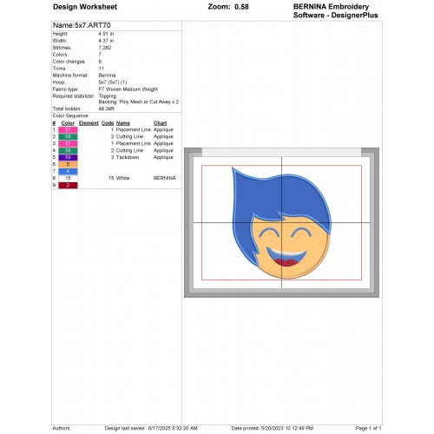Click 'Applique' chart entry in row 5
The width and height of the screenshot is (434, 434).
[163, 158]
